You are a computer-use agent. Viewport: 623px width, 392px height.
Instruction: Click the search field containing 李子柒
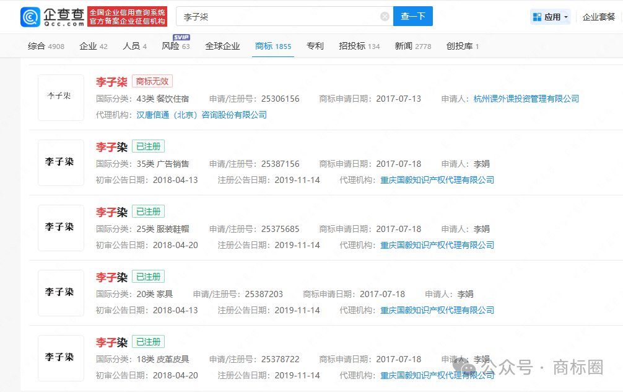click(x=279, y=17)
